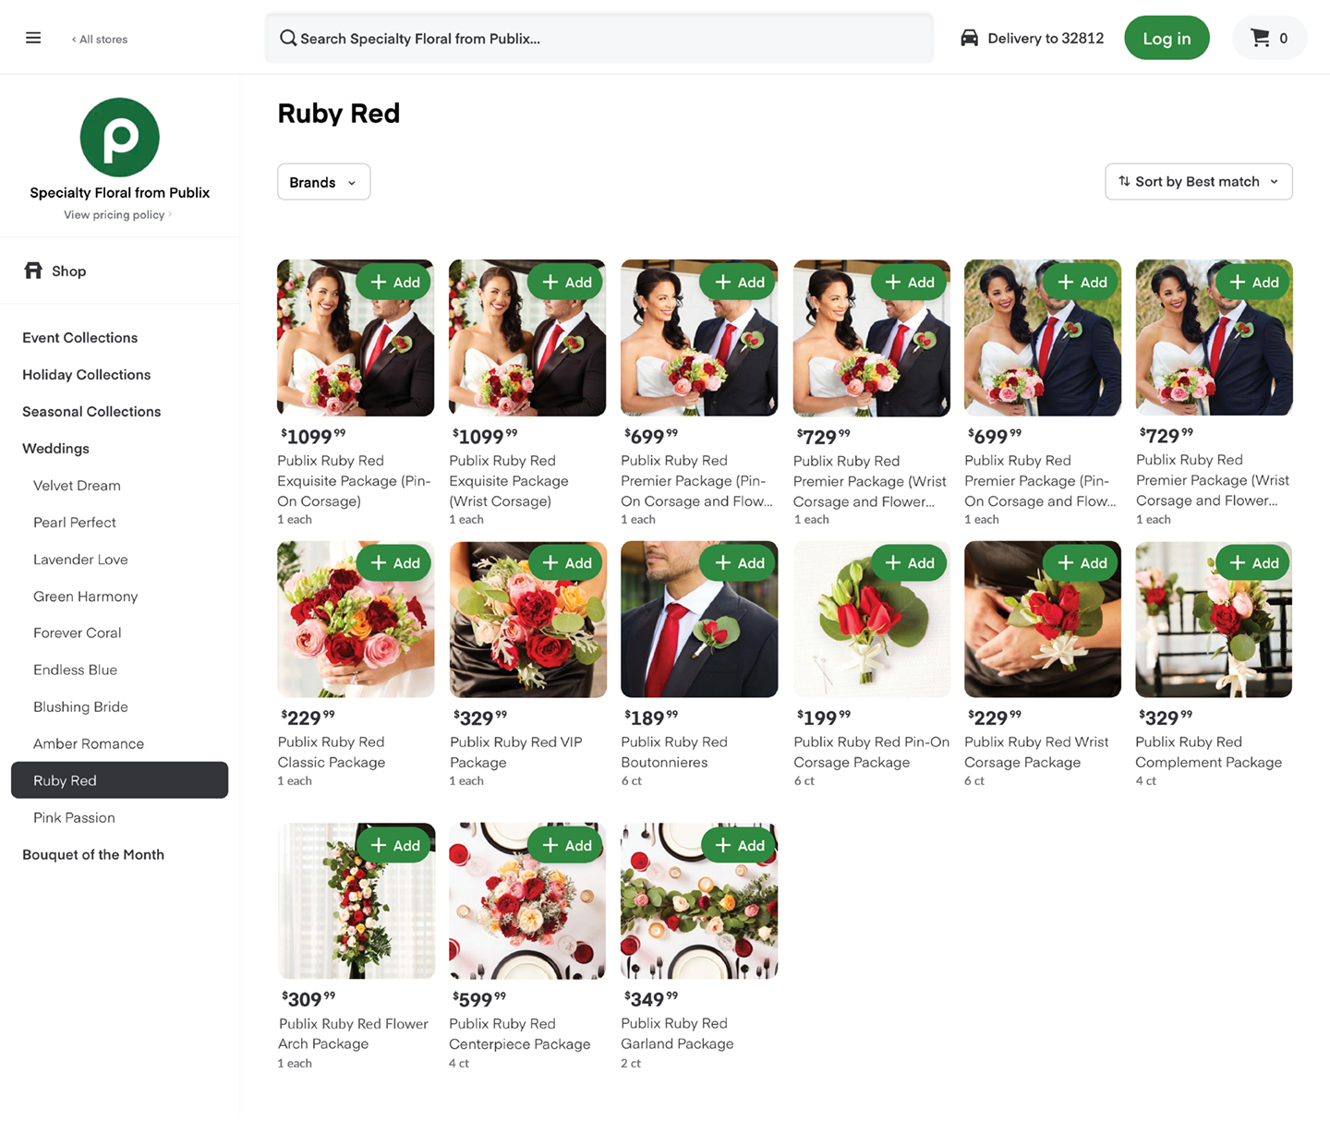Viewport: 1330px width, 1133px height.
Task: Select Pink Passion collection
Action: 74,818
